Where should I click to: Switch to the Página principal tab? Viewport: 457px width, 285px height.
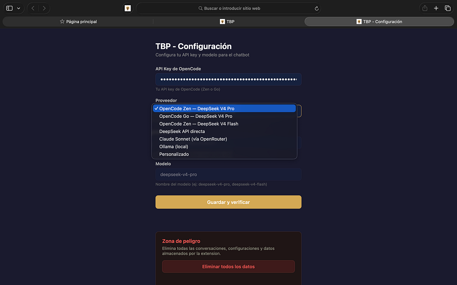pyautogui.click(x=78, y=21)
